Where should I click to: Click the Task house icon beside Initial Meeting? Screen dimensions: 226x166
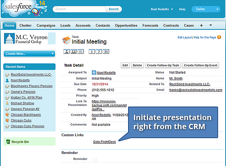tap(66, 40)
